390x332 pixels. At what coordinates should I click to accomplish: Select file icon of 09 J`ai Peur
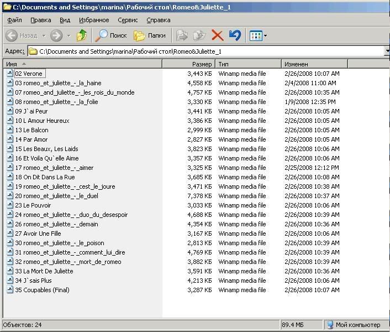tap(10, 111)
